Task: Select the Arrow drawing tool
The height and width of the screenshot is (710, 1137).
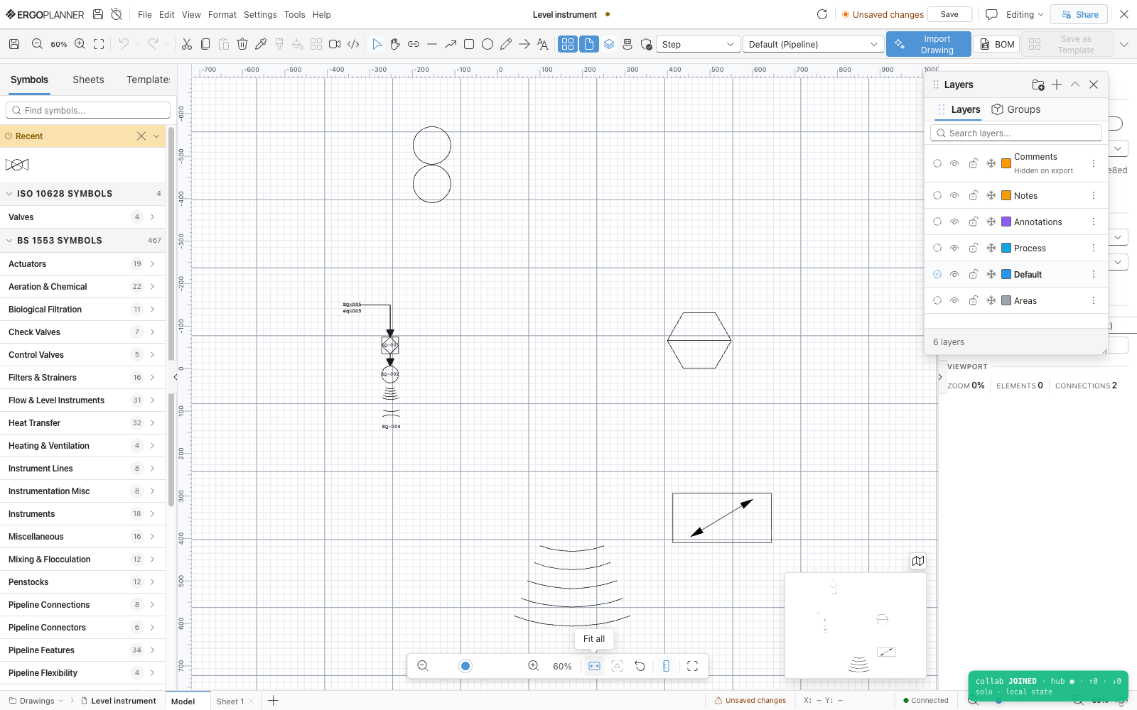Action: (524, 44)
